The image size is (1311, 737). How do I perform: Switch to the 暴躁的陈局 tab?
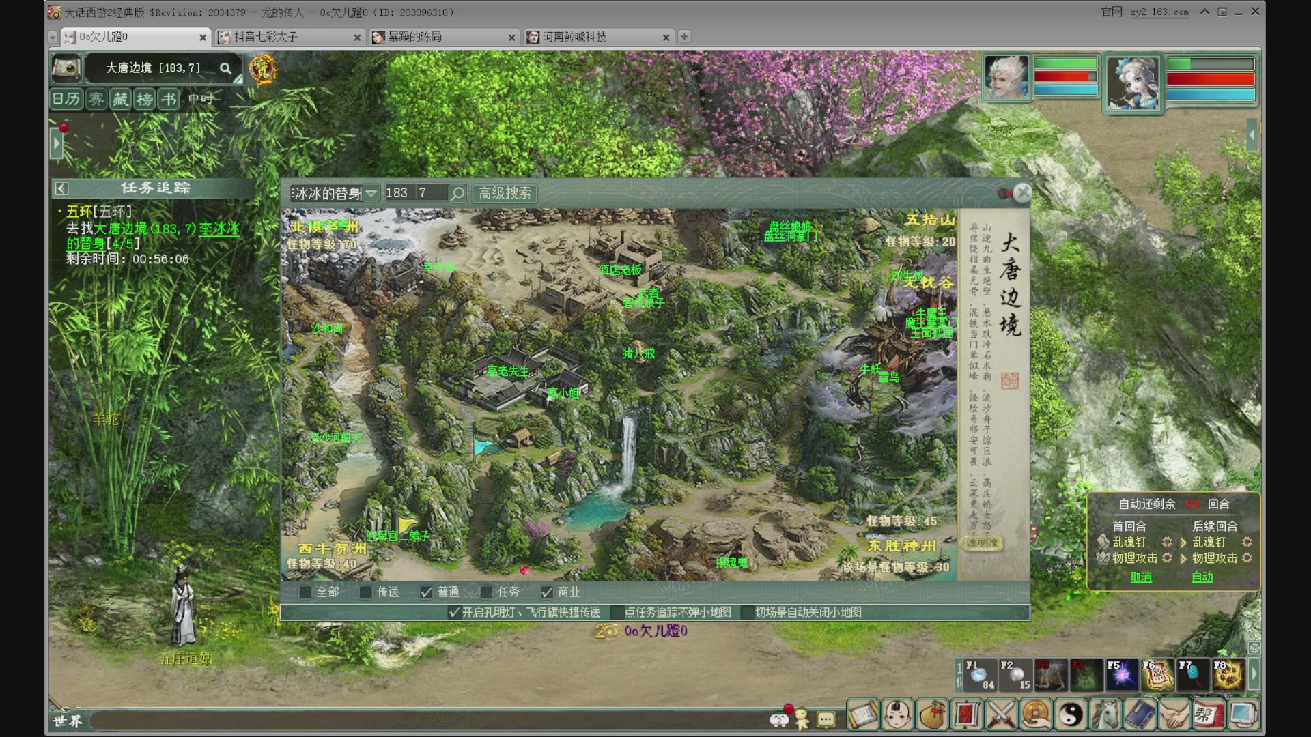click(x=444, y=37)
